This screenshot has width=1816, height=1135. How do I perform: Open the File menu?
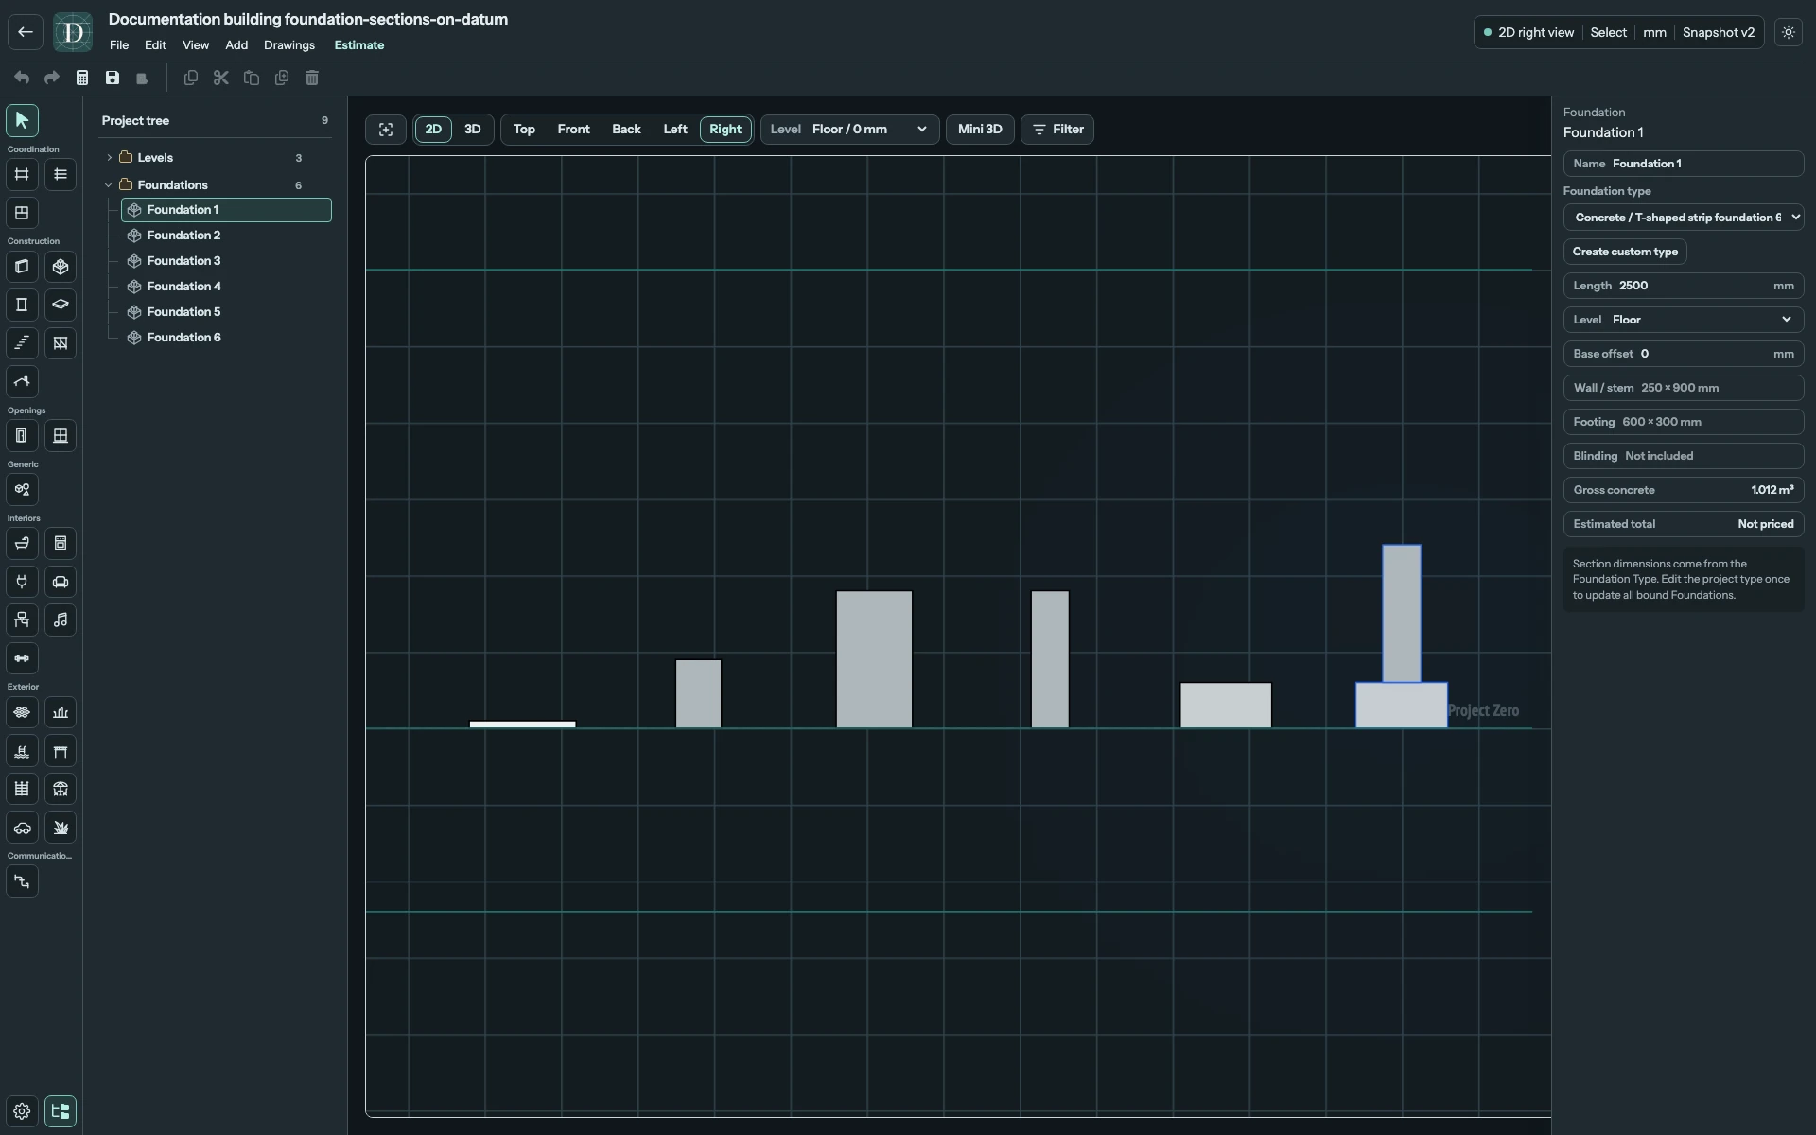[119, 45]
